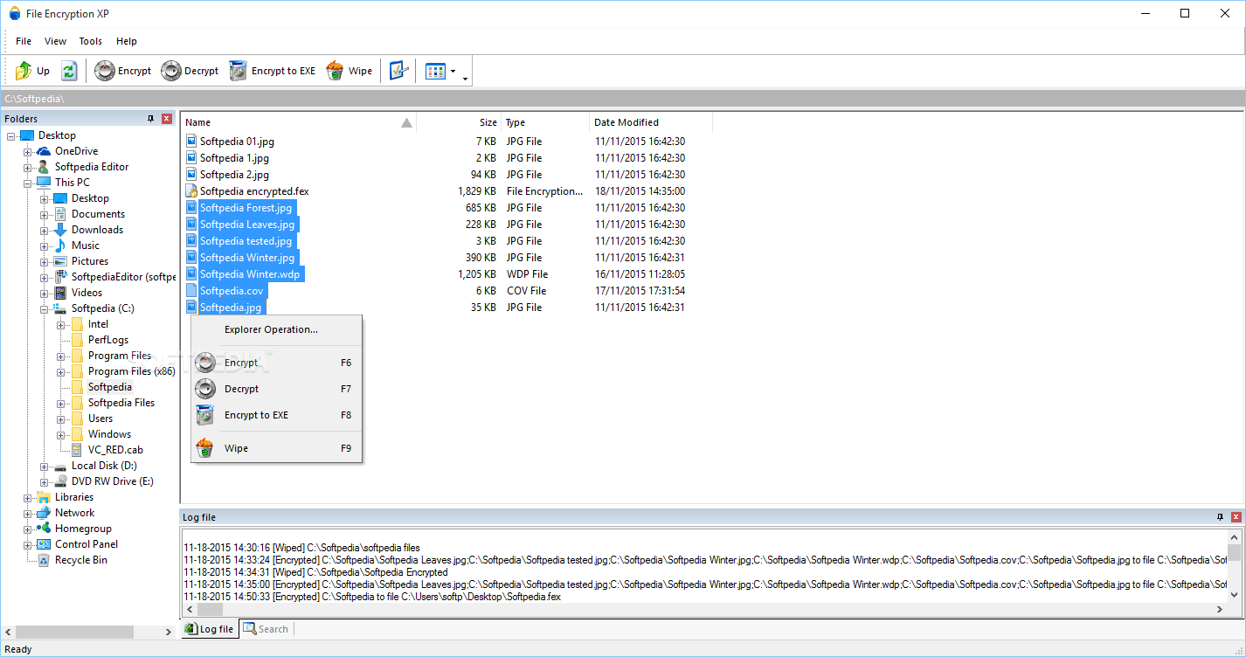This screenshot has height=657, width=1246.
Task: Switch to the Log file tab
Action: click(209, 629)
